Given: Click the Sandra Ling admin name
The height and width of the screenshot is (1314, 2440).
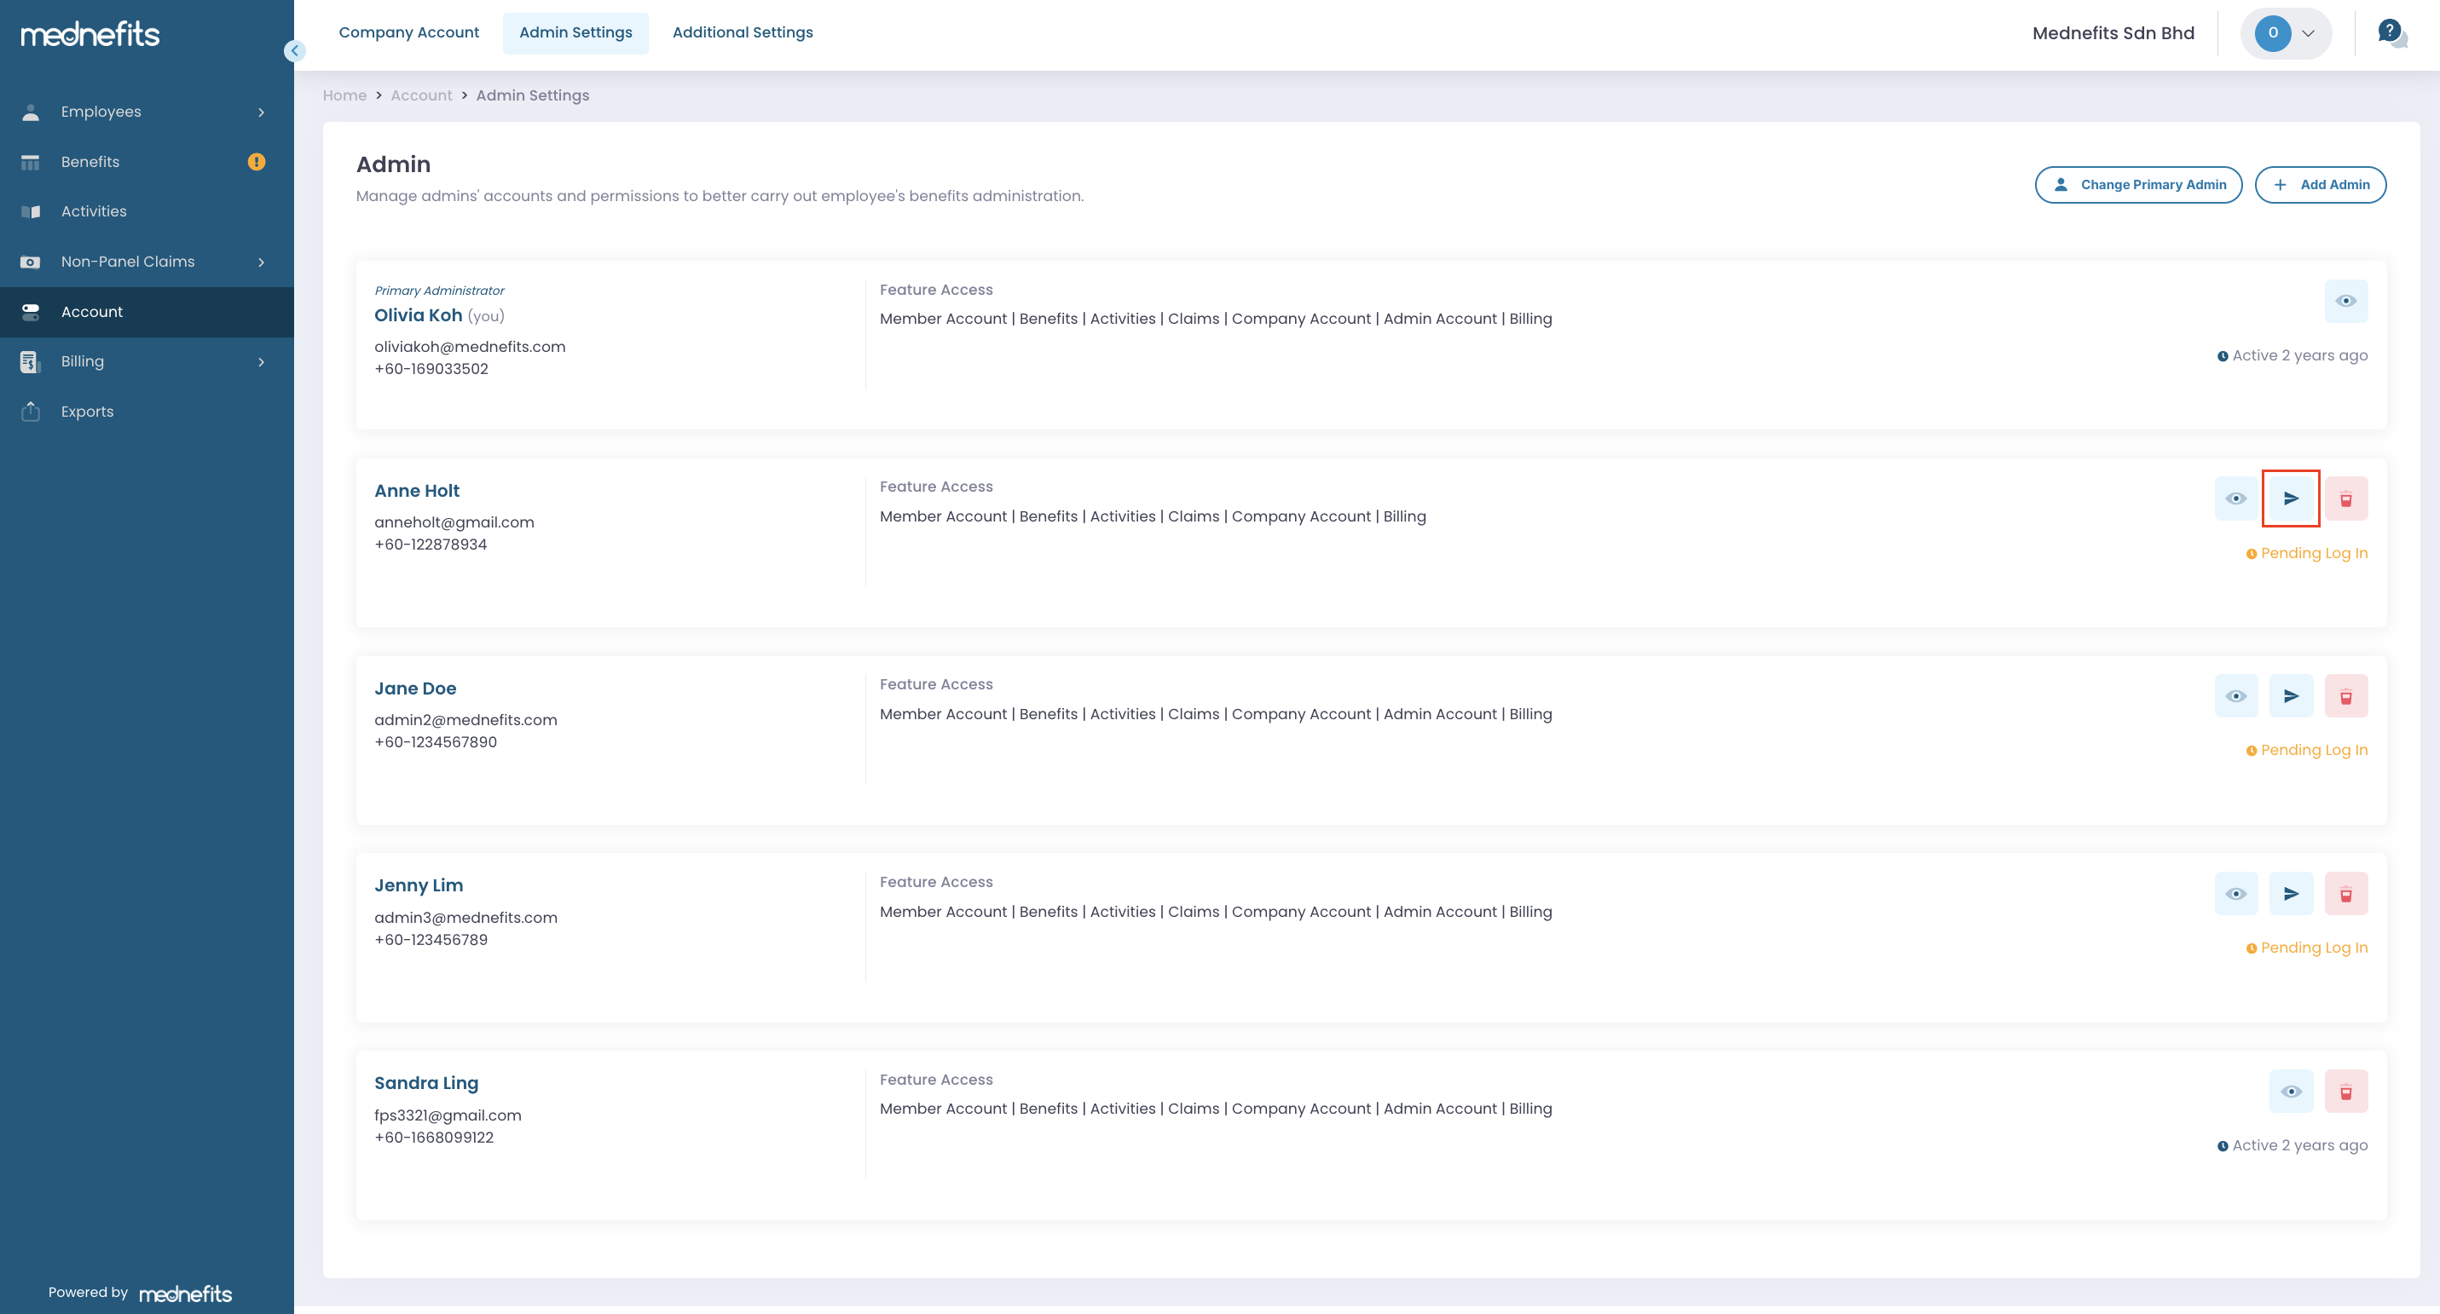Looking at the screenshot, I should coord(426,1083).
